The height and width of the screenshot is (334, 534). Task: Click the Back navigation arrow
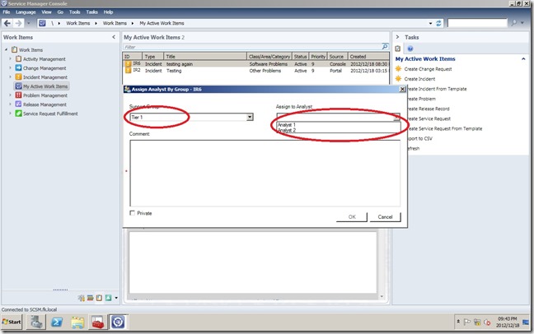7,23
